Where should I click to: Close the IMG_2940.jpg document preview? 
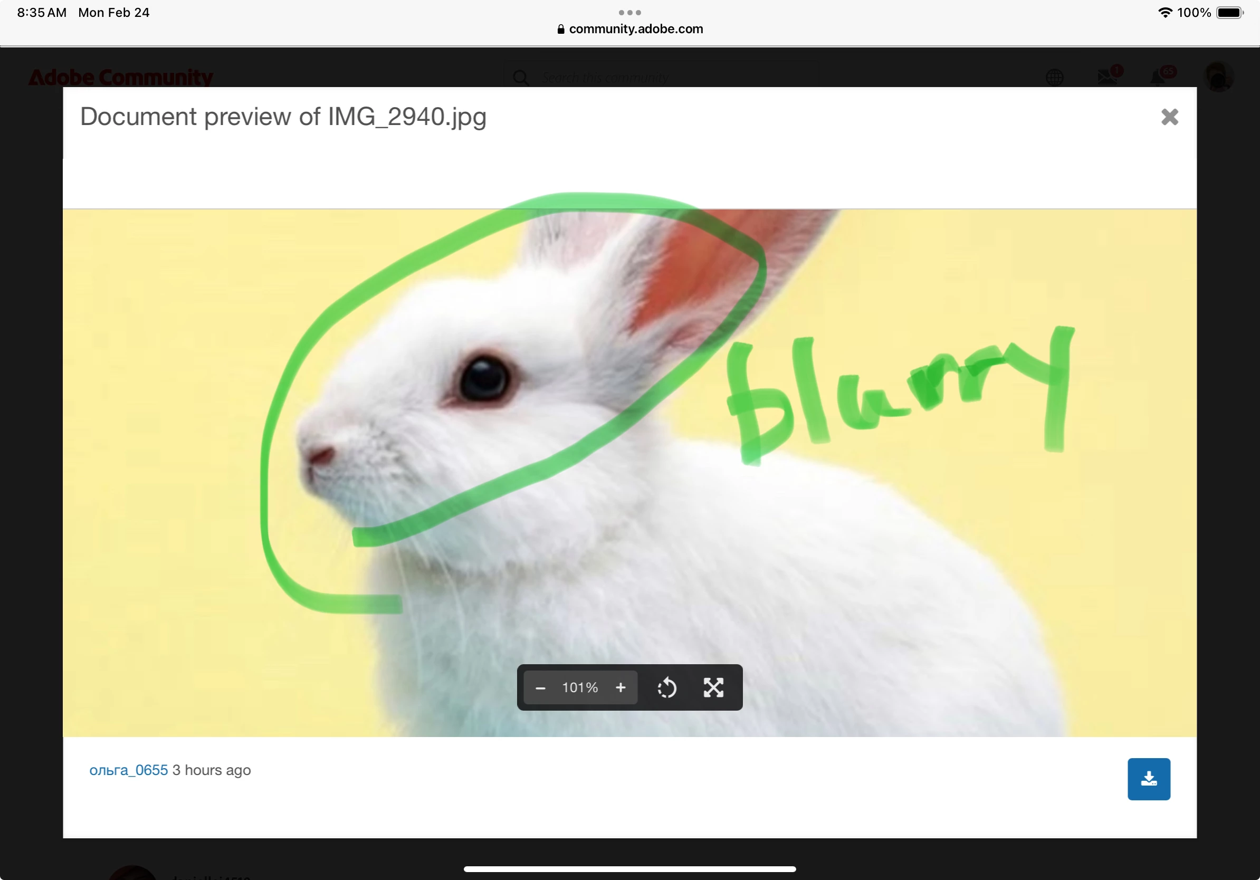1169,117
